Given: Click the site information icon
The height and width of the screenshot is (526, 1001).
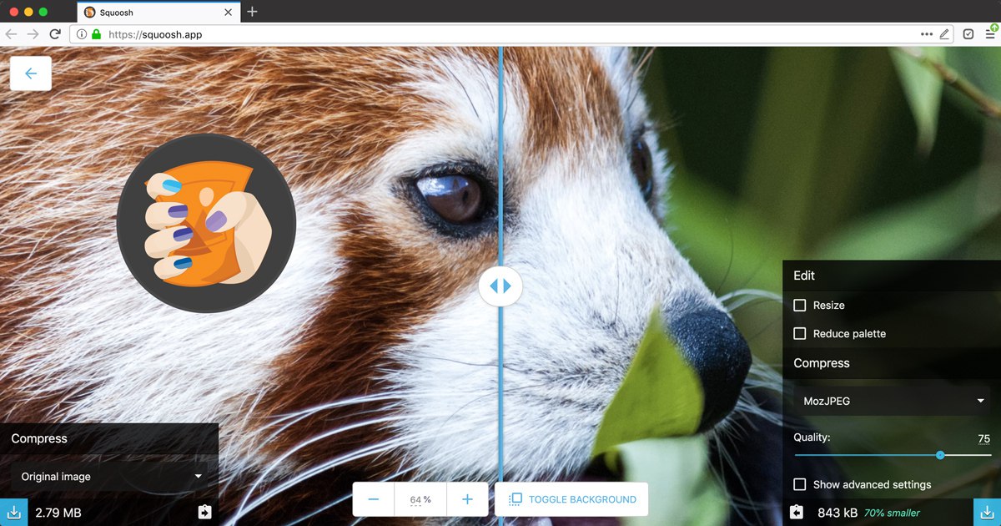Looking at the screenshot, I should 81,34.
